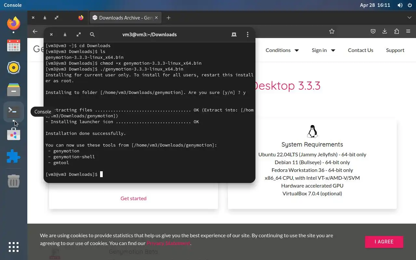Expand the Sign in dropdown
The image size is (416, 260).
click(323, 50)
